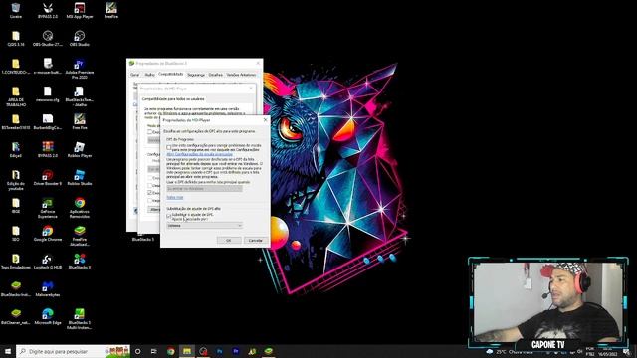Click the taskbar search box
The width and height of the screenshot is (637, 358).
coord(73,351)
